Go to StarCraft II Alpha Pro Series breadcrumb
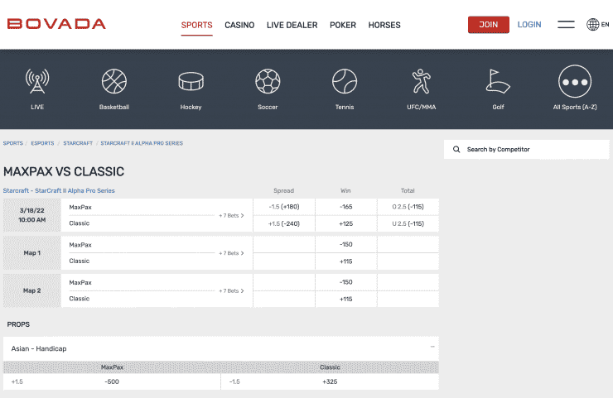Viewport: 613px width, 398px height. pos(142,143)
